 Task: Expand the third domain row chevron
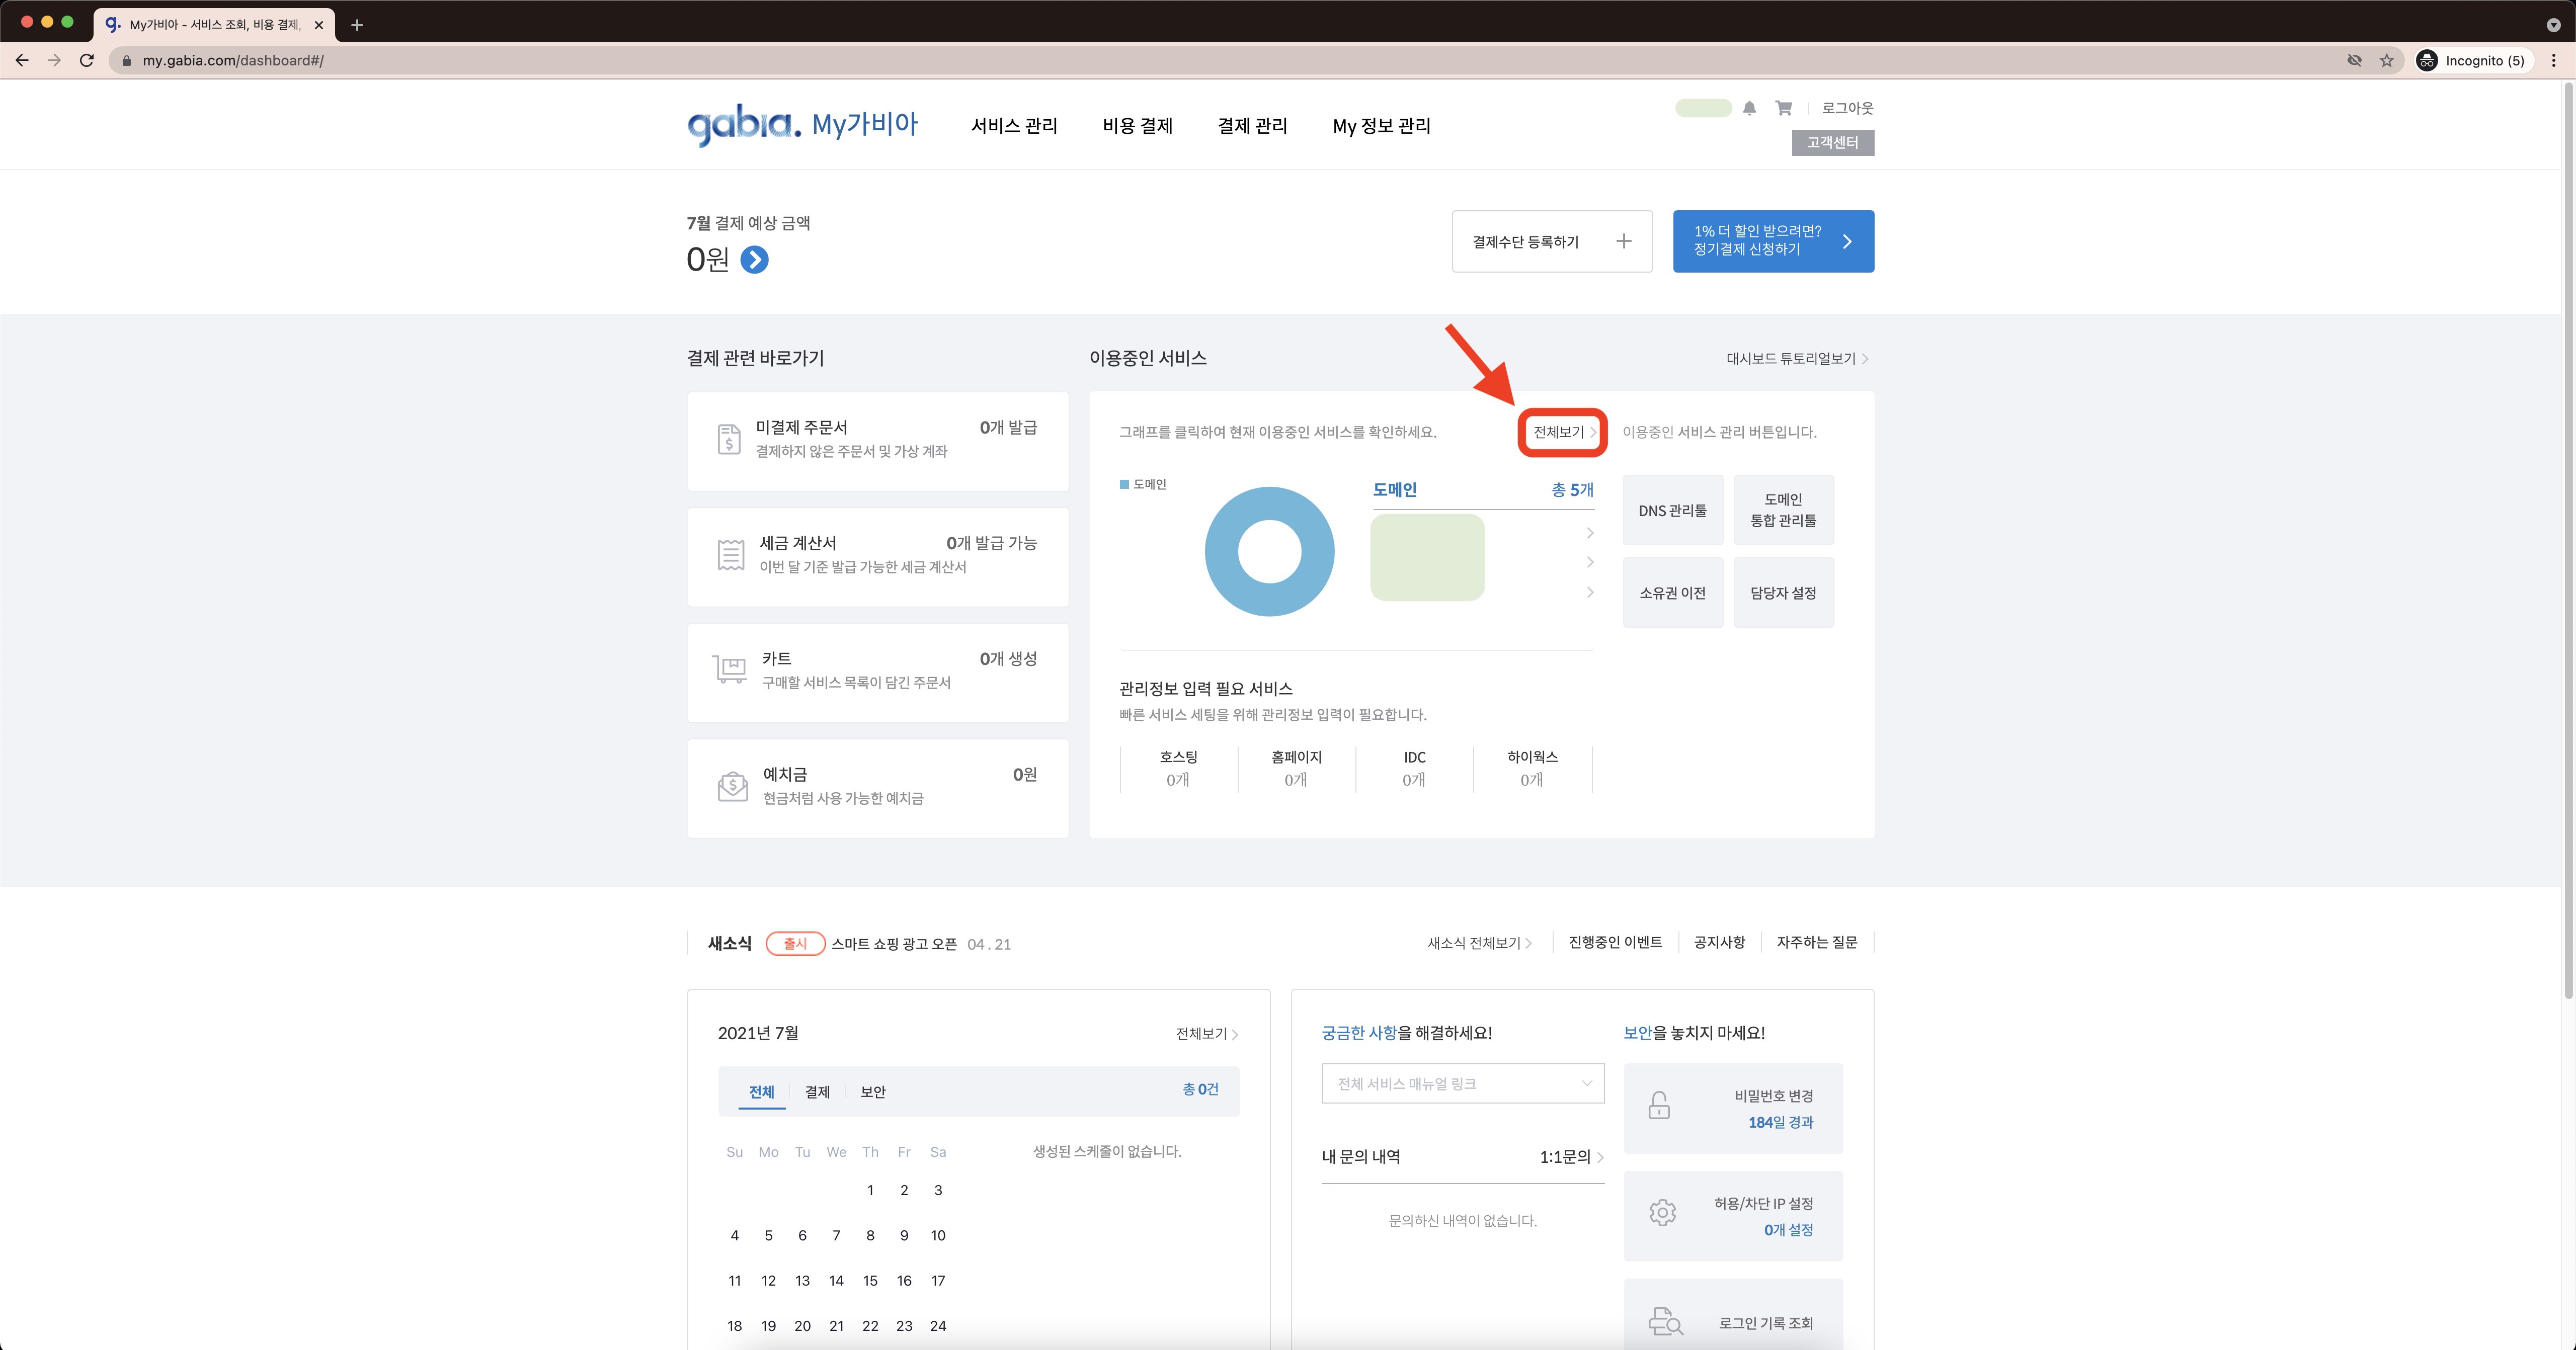click(x=1590, y=593)
